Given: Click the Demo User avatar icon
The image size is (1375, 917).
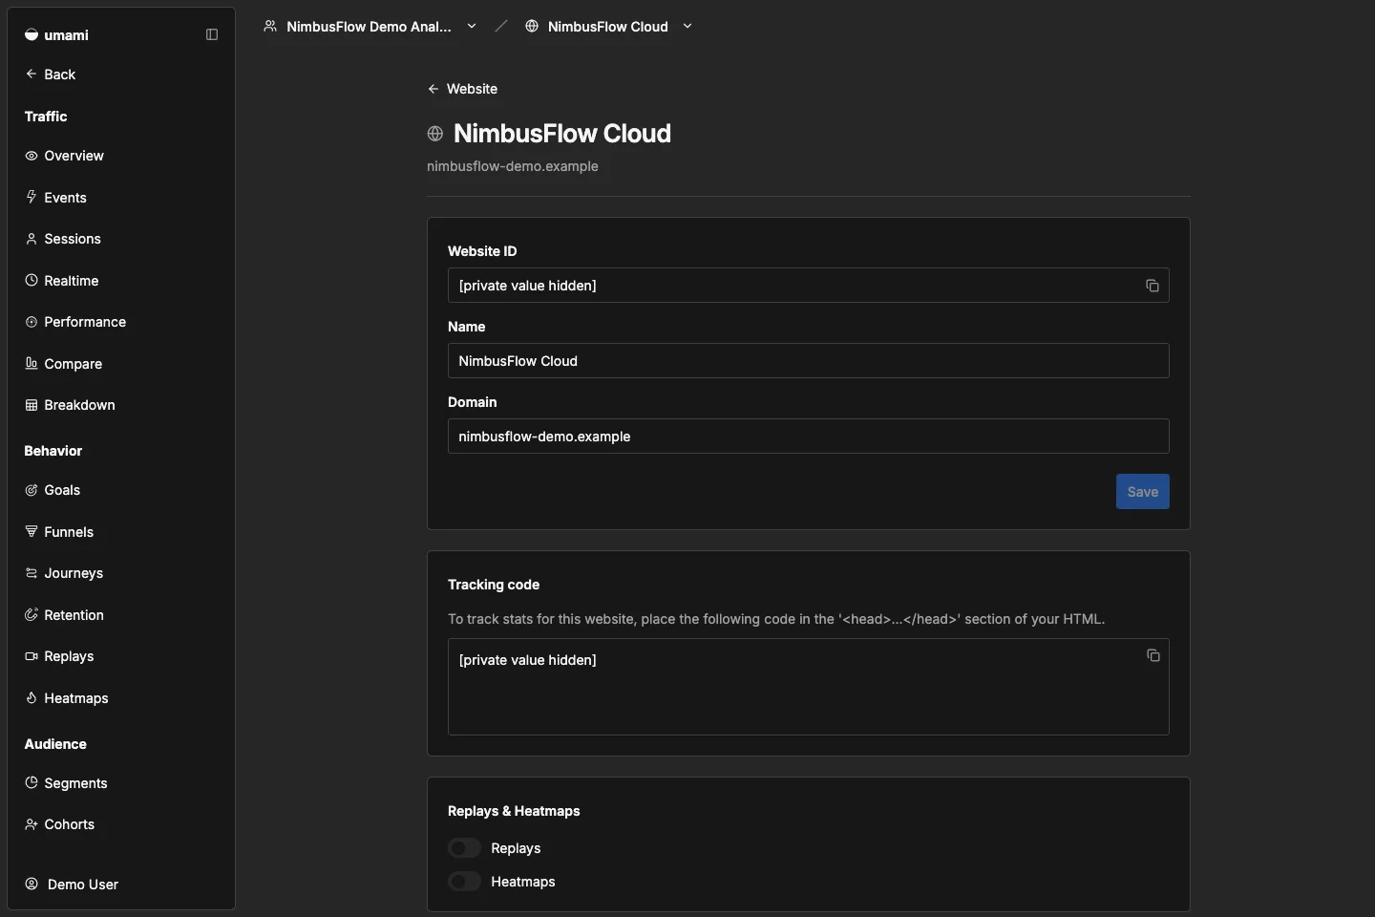Looking at the screenshot, I should point(32,884).
